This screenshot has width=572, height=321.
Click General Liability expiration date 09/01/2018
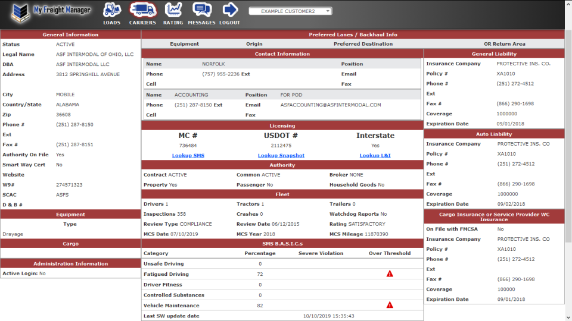(x=511, y=124)
